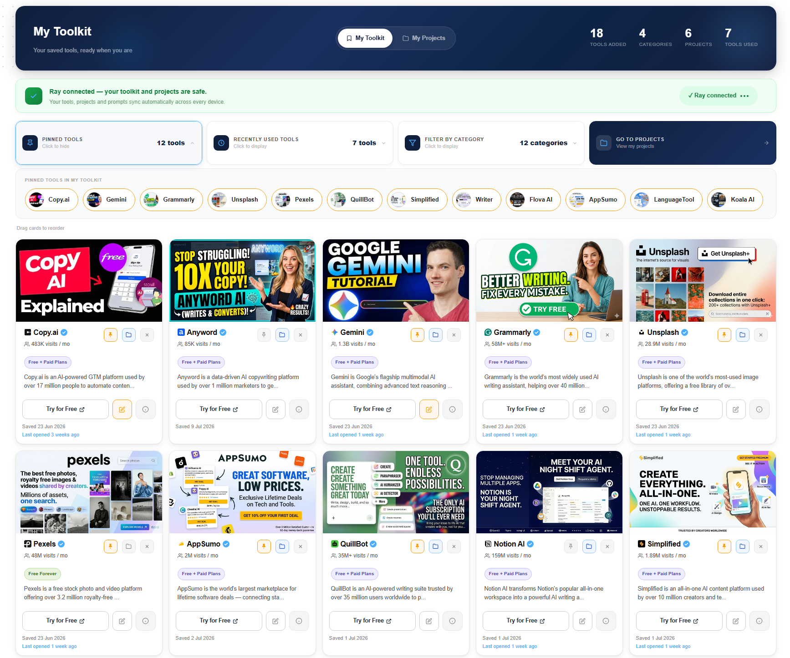Open notes editor for Copy.ai
The height and width of the screenshot is (658, 790).
[122, 410]
